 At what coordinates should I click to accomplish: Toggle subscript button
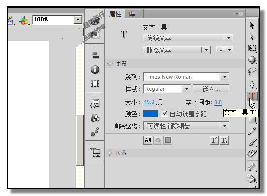(x=224, y=140)
